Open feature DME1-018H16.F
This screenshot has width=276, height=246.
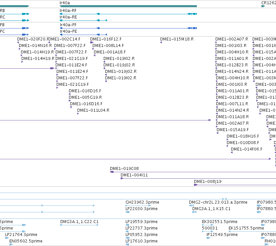tap(243, 136)
